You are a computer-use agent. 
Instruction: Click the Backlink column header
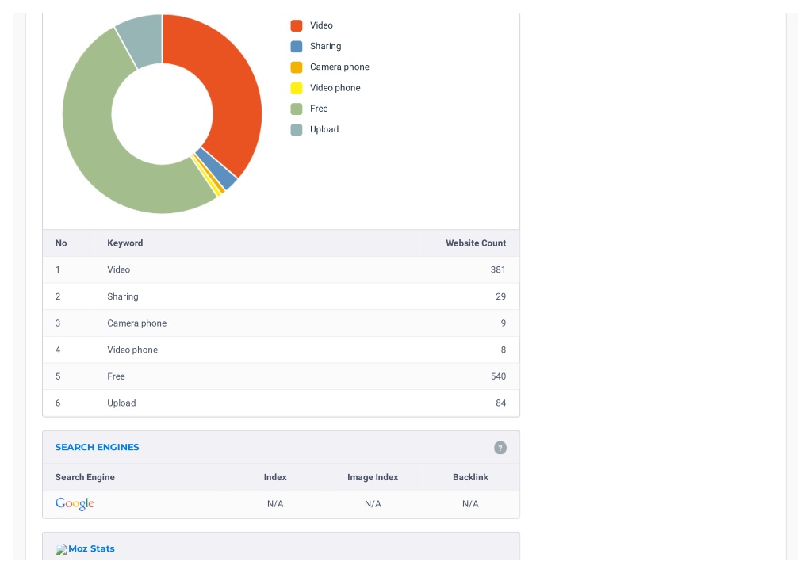tap(470, 477)
